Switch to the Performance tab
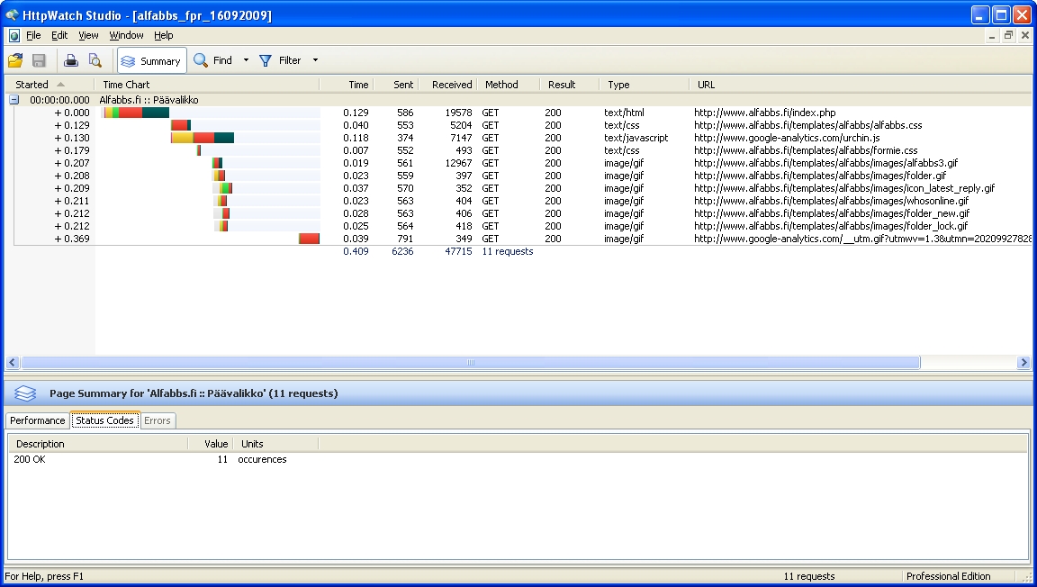The height and width of the screenshot is (587, 1037). pyautogui.click(x=38, y=420)
